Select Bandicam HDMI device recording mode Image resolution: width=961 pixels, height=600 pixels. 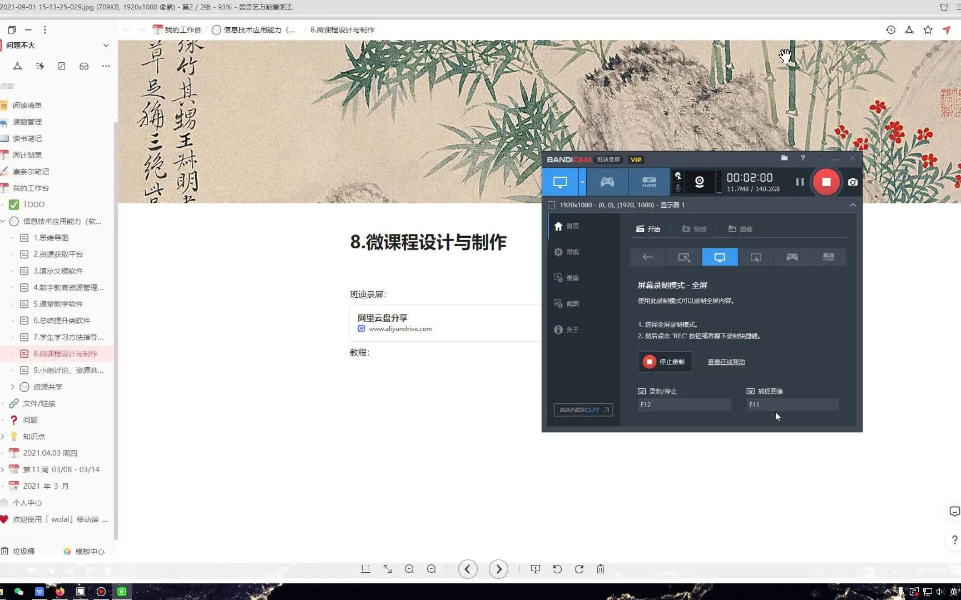click(649, 182)
